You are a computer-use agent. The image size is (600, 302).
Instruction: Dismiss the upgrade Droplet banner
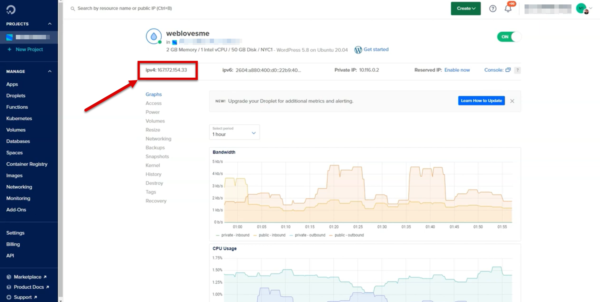coord(512,101)
